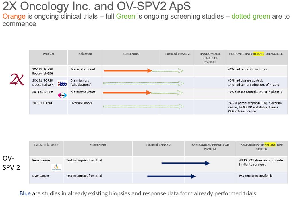Click the Novartis logo in the Renal cancer row
The width and height of the screenshot is (294, 198).
click(x=57, y=167)
